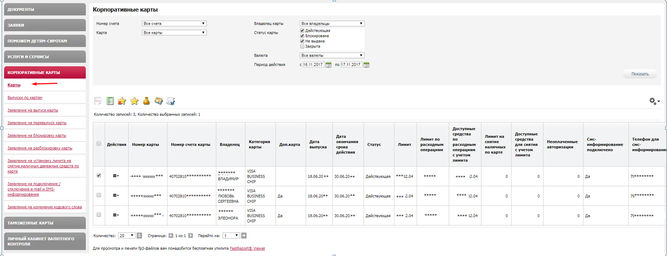Screen dimensions: 667x256
Task: Click the star with red cross icon
Action: 122,101
